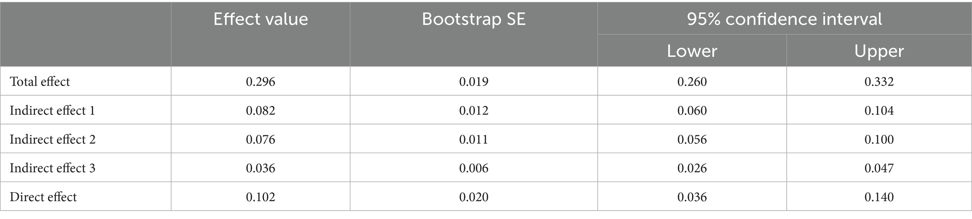Select Indirect effect 3 Bootstrap SE 0.006
The width and height of the screenshot is (972, 219).
coord(474,168)
